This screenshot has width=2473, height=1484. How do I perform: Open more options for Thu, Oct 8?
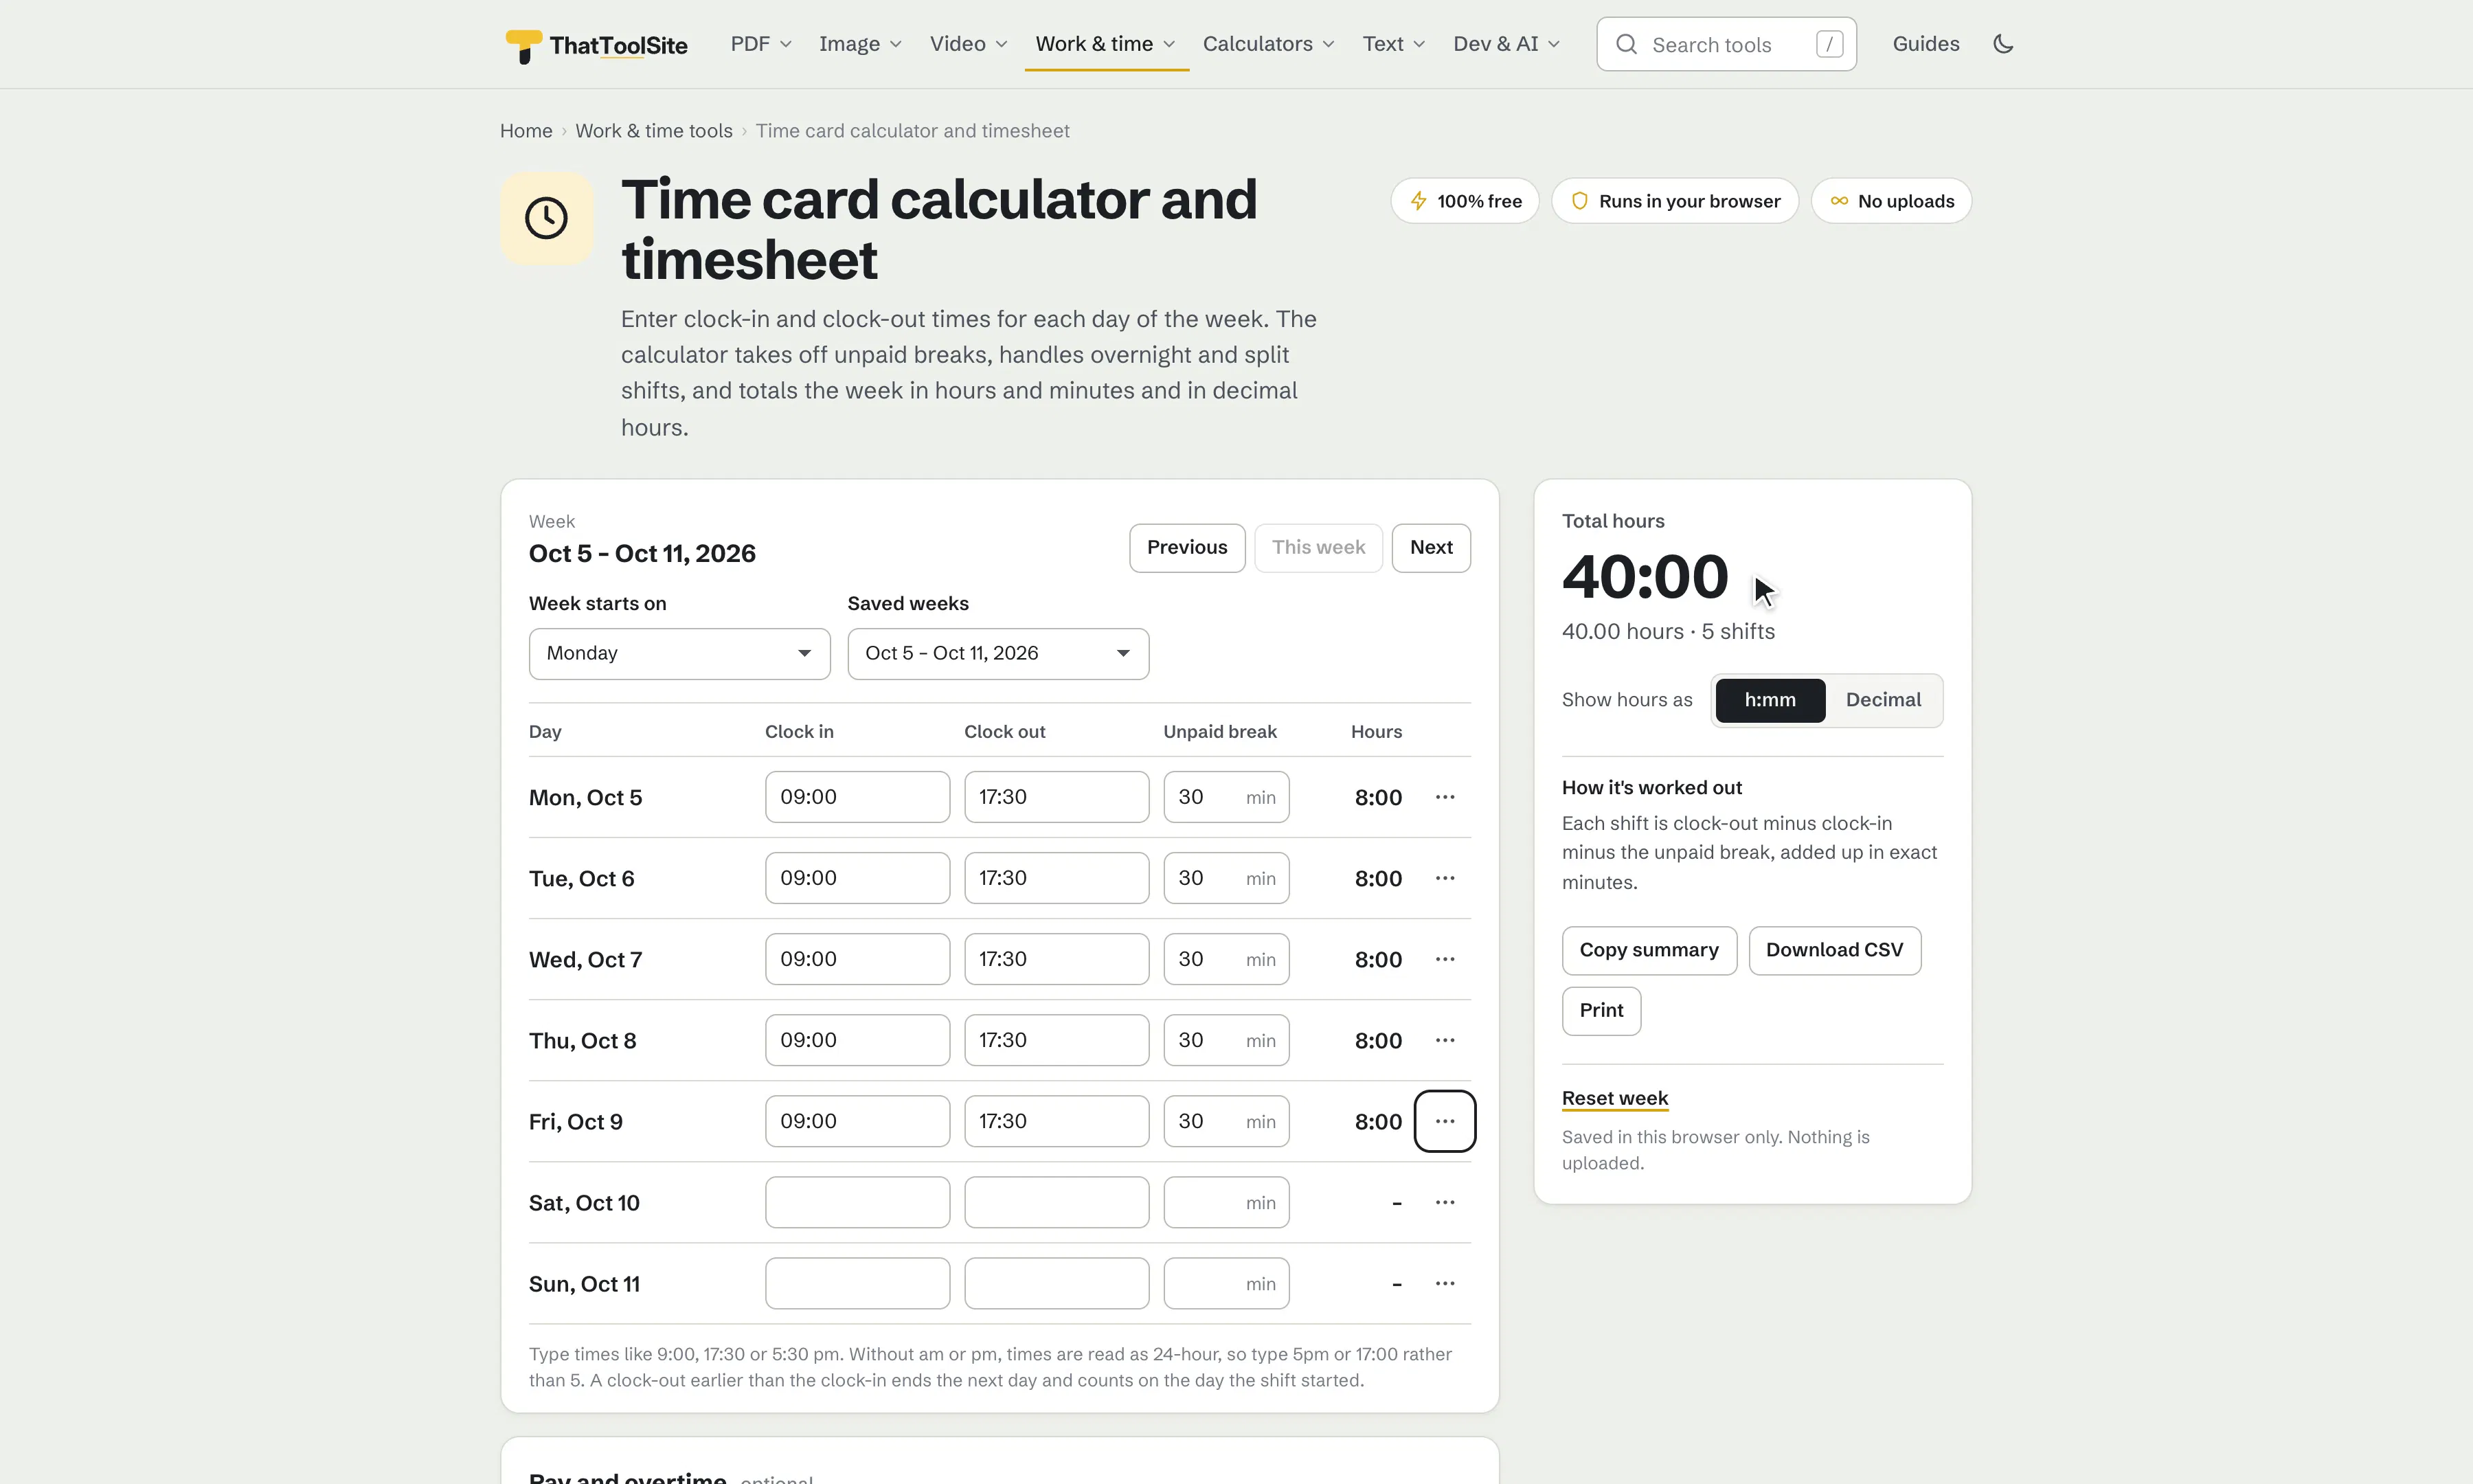click(x=1445, y=1040)
